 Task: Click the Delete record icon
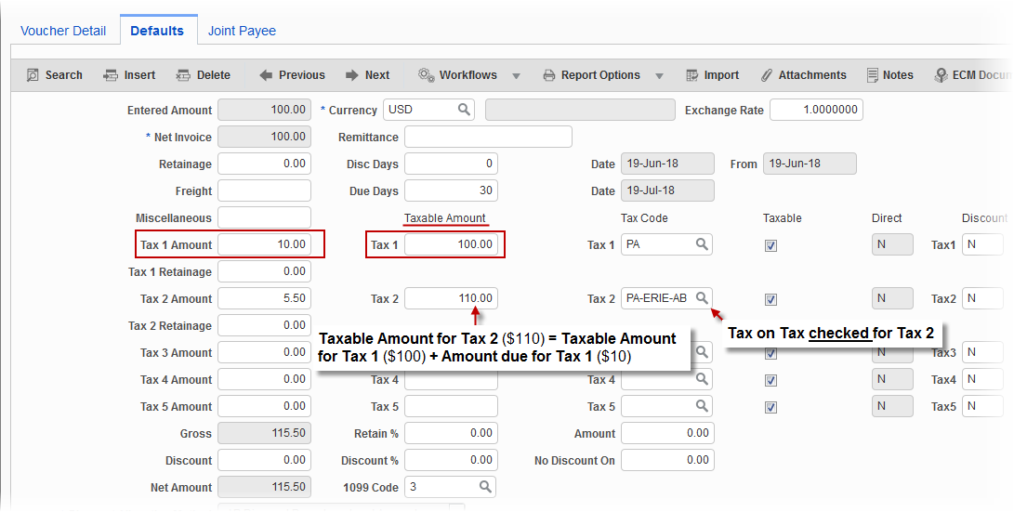183,75
